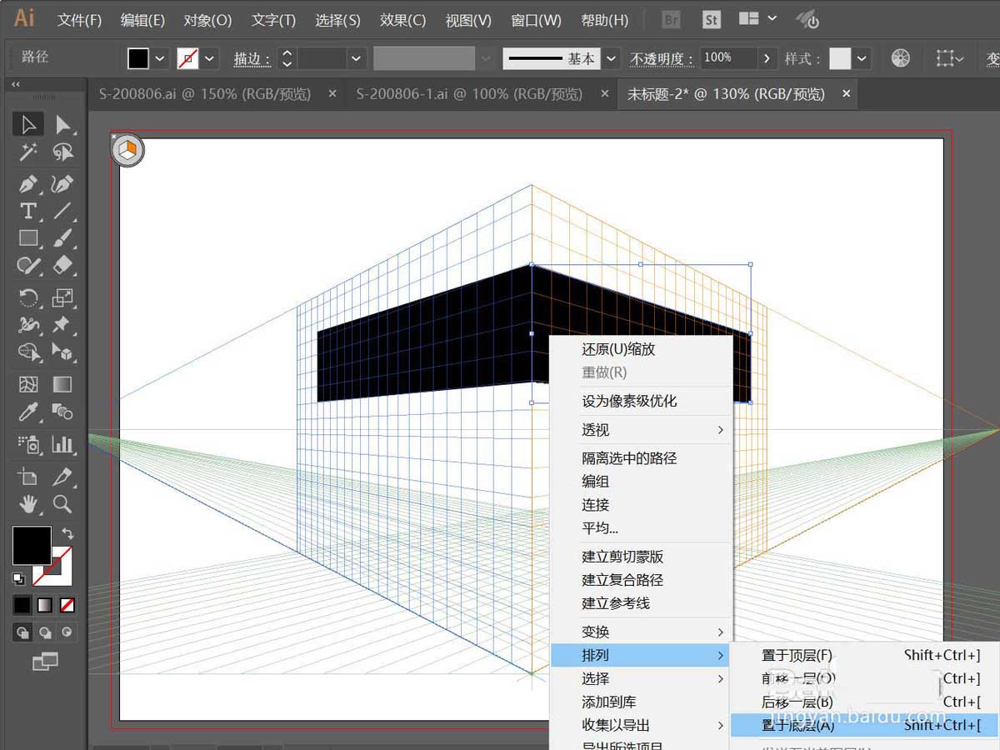The height and width of the screenshot is (750, 1000).
Task: Select the Direct Selection tool
Action: (x=62, y=125)
